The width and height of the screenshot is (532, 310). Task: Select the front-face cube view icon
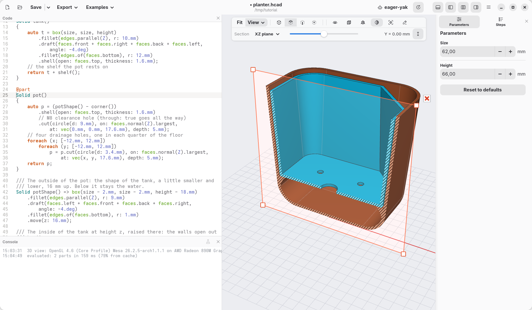pos(302,22)
